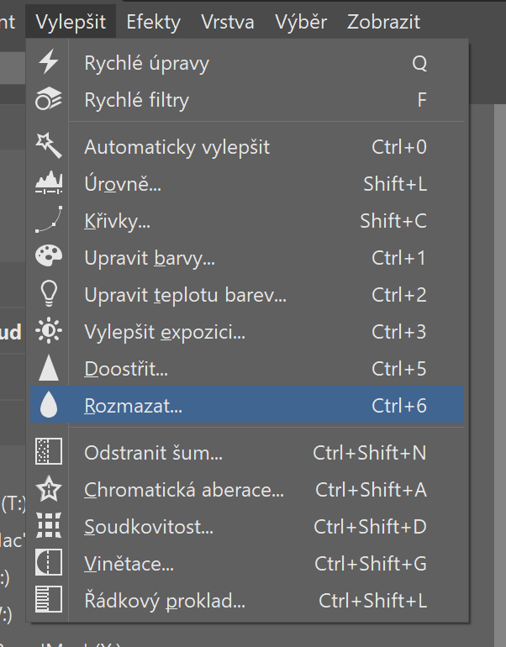The height and width of the screenshot is (647, 506).
Task: Select Řádkový proklad menu entry
Action: point(165,601)
